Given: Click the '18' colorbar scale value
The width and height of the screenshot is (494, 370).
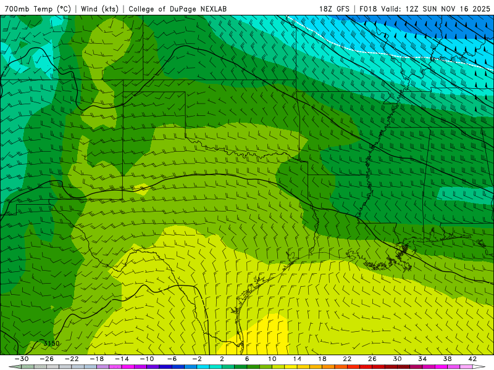Looking at the screenshot, I should (x=322, y=359).
